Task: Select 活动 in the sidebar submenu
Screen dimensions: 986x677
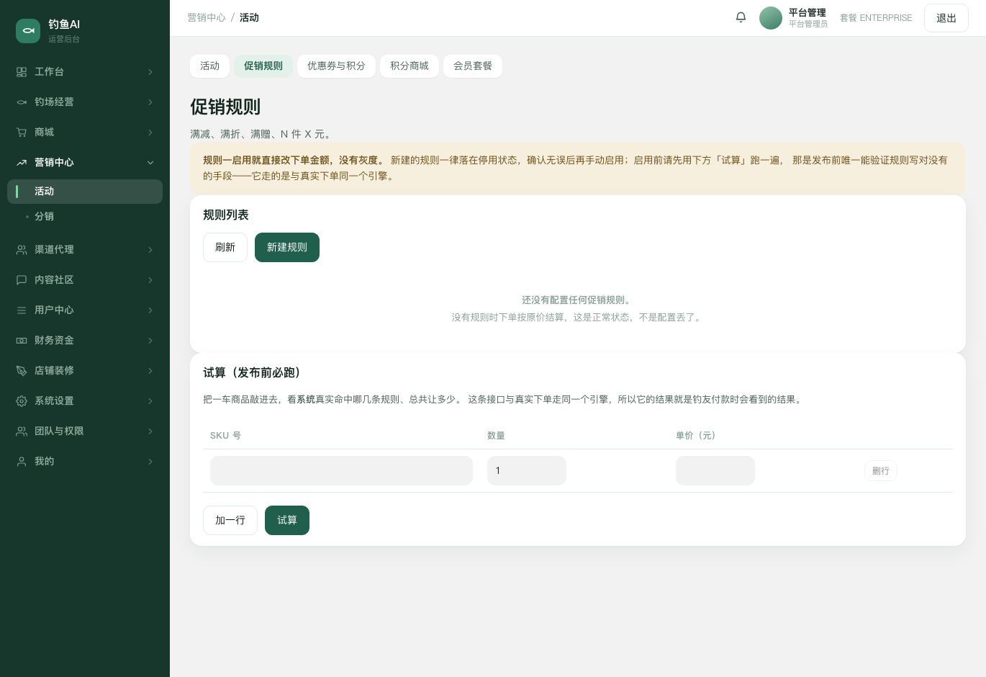Action: point(85,192)
